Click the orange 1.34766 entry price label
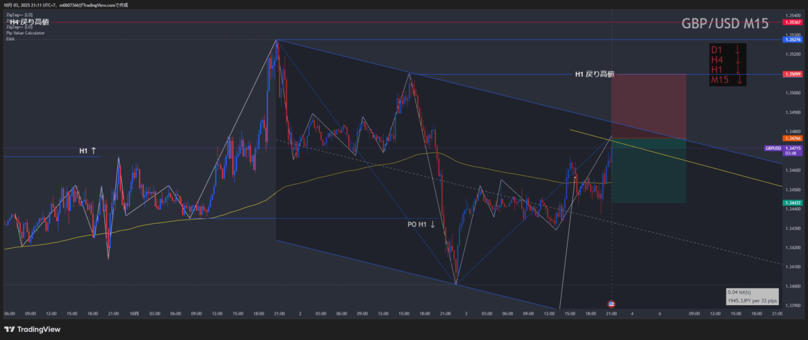The height and width of the screenshot is (340, 808). pos(791,138)
